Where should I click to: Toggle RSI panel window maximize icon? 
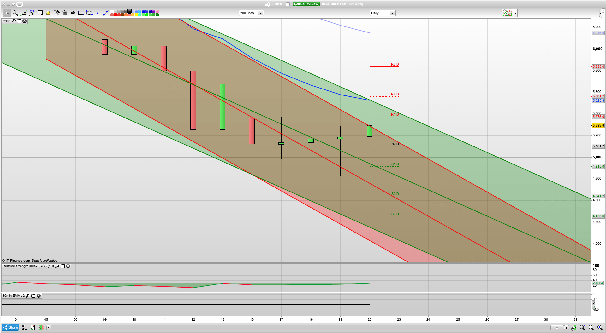(62, 266)
